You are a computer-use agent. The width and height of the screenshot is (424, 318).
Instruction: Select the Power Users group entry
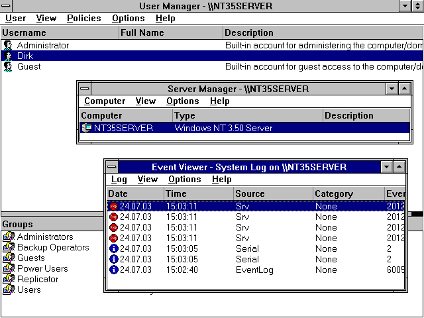[35, 268]
